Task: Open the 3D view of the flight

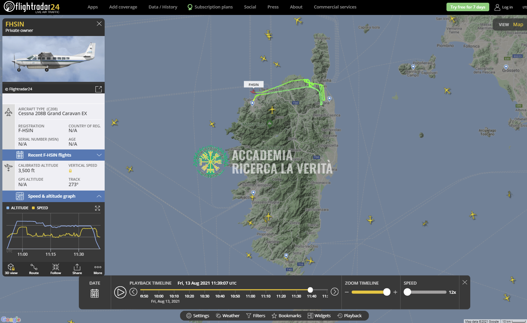Action: point(11,269)
